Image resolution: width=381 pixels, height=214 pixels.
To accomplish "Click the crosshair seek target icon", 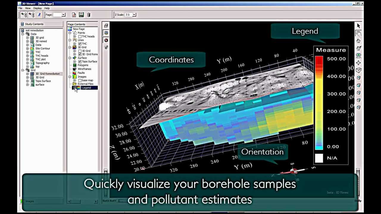I will (358, 63).
